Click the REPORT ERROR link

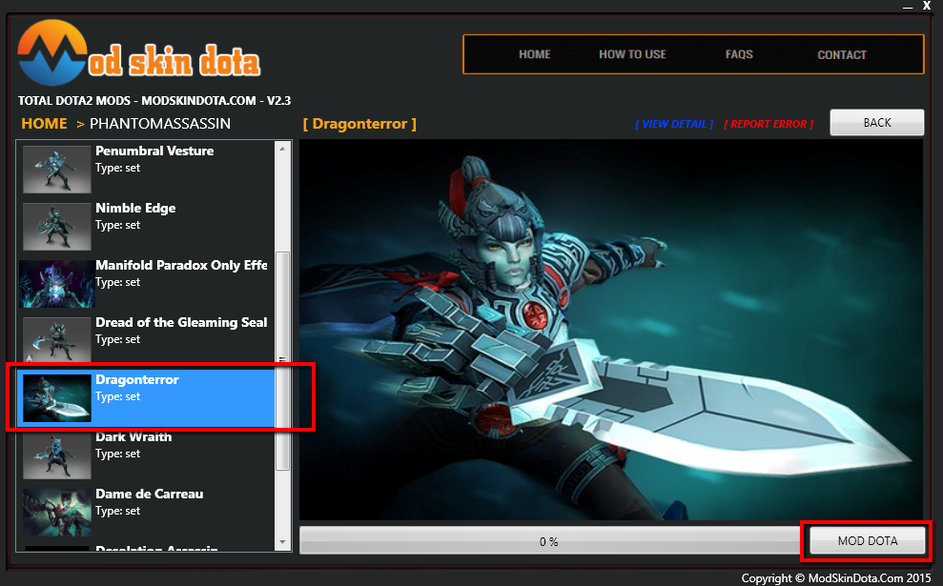coord(769,124)
